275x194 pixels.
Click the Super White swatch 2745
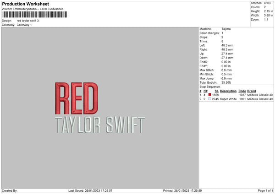point(209,99)
